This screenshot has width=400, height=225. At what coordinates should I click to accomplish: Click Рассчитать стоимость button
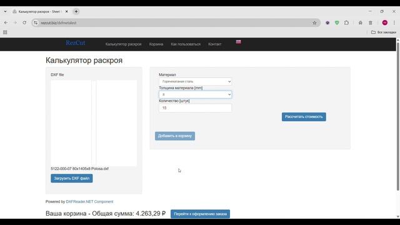304,117
